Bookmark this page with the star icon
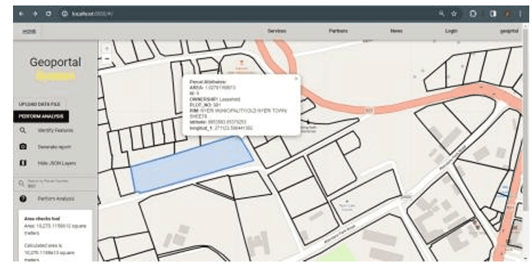 (x=454, y=14)
